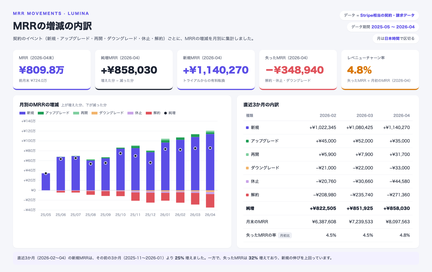Click the 26/01 x-axis month label

tap(165, 215)
